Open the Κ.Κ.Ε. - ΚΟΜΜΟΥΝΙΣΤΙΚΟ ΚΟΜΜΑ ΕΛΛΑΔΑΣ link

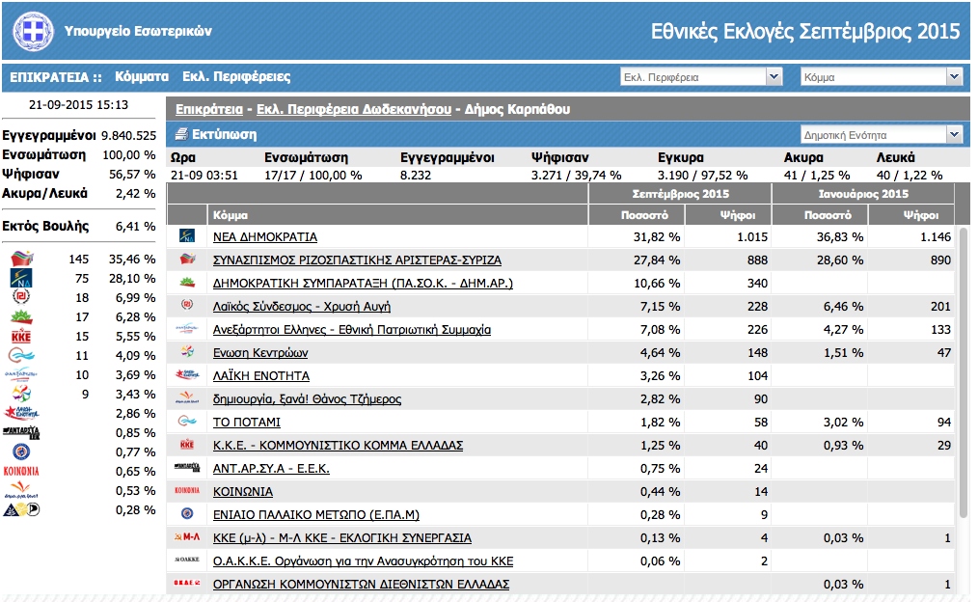[x=339, y=446]
